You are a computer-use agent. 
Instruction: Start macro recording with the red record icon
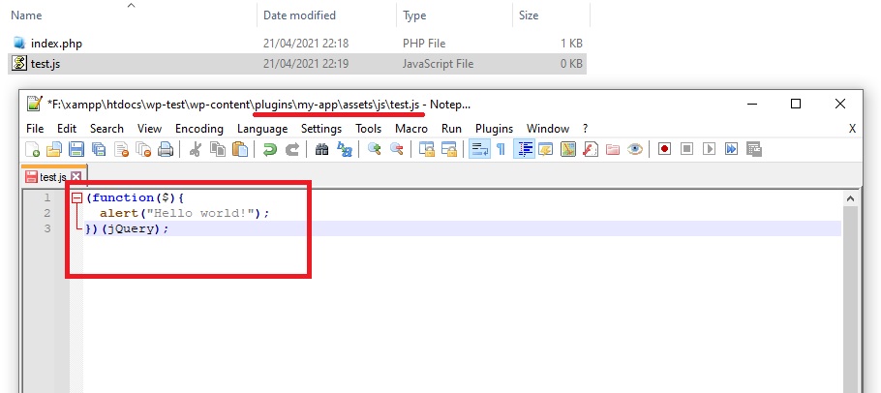(664, 149)
